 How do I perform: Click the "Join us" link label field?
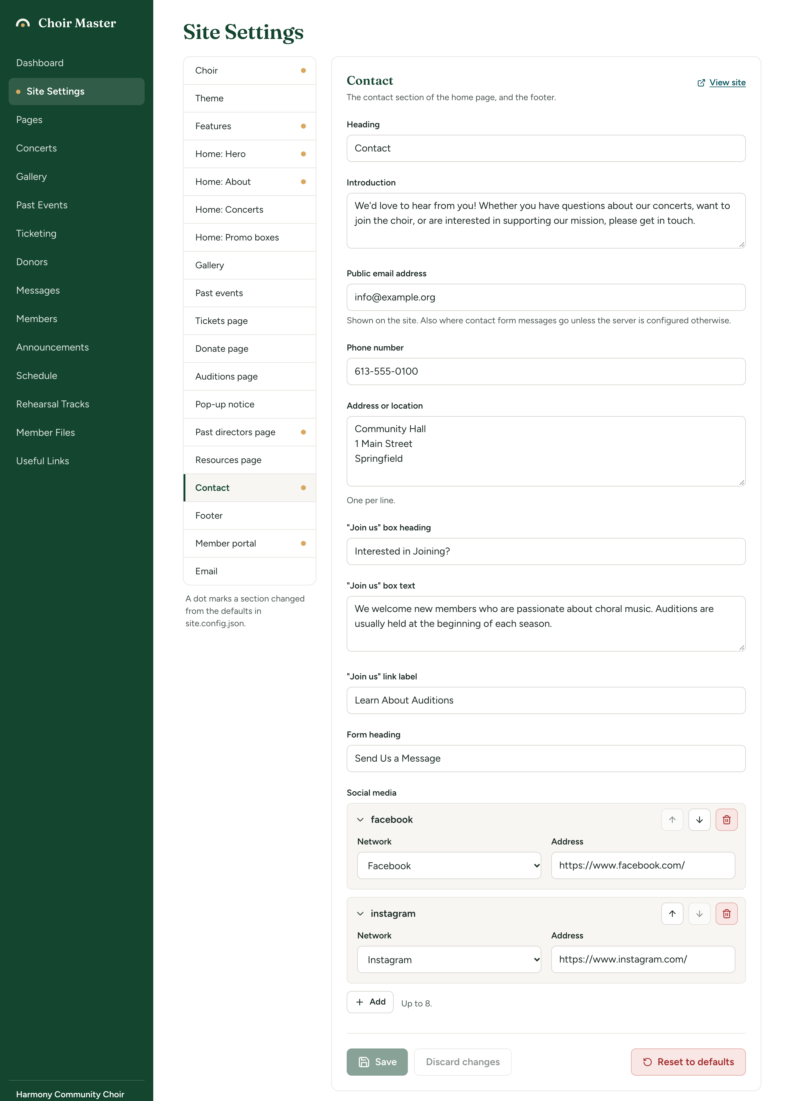click(x=546, y=700)
